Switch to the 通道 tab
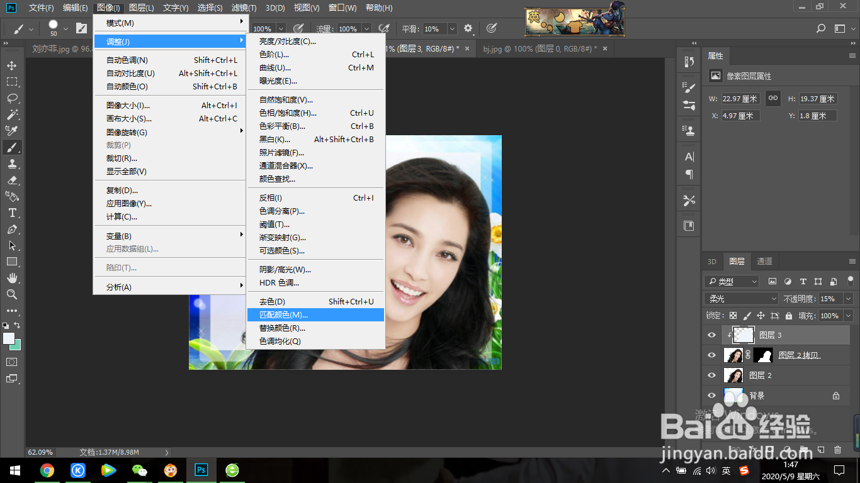This screenshot has height=483, width=860. click(x=764, y=262)
